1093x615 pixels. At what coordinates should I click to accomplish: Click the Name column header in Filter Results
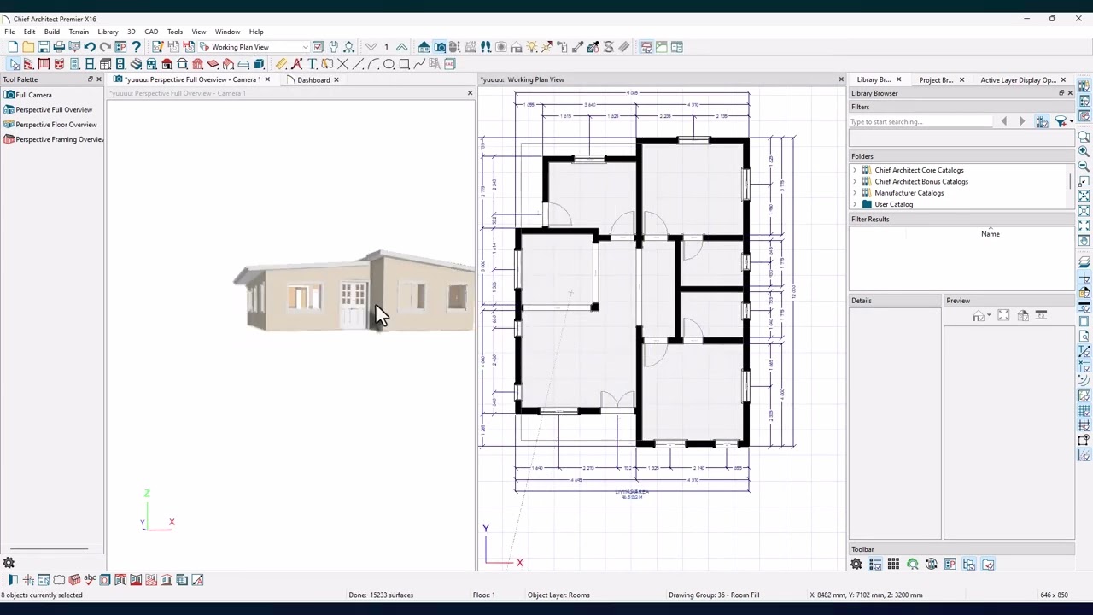[991, 233]
